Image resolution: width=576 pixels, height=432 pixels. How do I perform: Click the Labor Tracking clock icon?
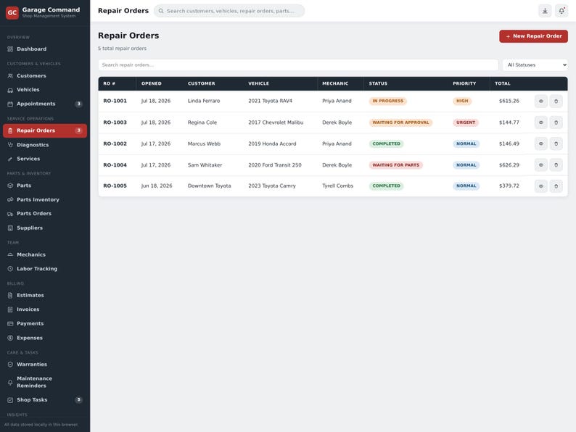pos(10,269)
